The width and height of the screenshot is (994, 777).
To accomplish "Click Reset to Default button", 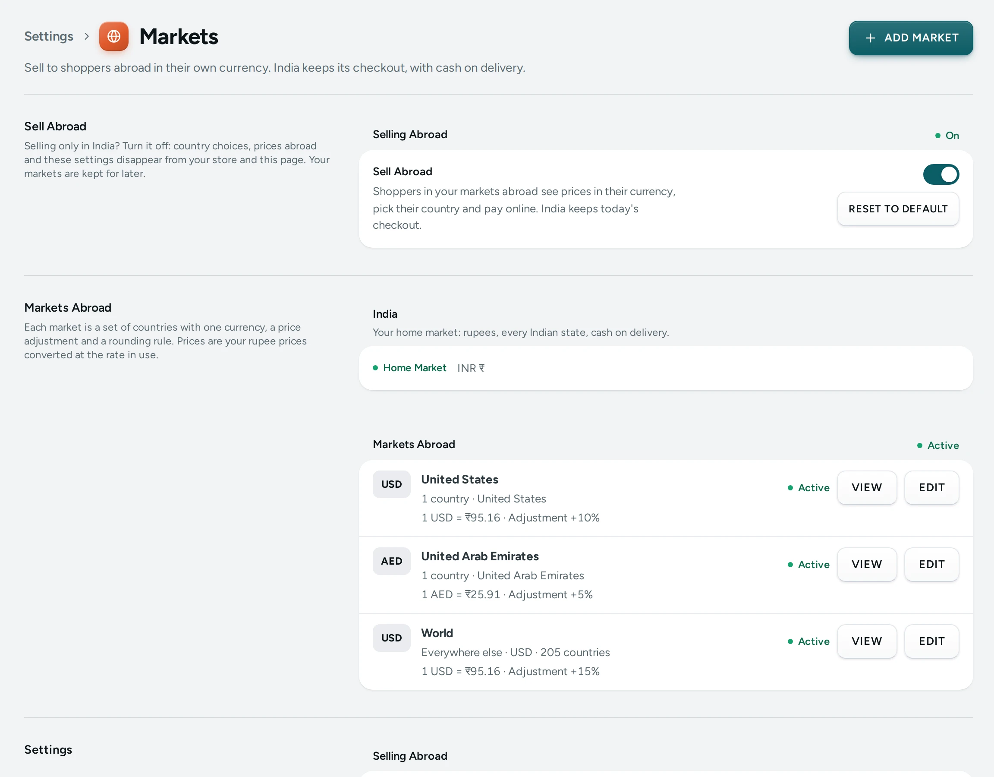I will pyautogui.click(x=897, y=209).
